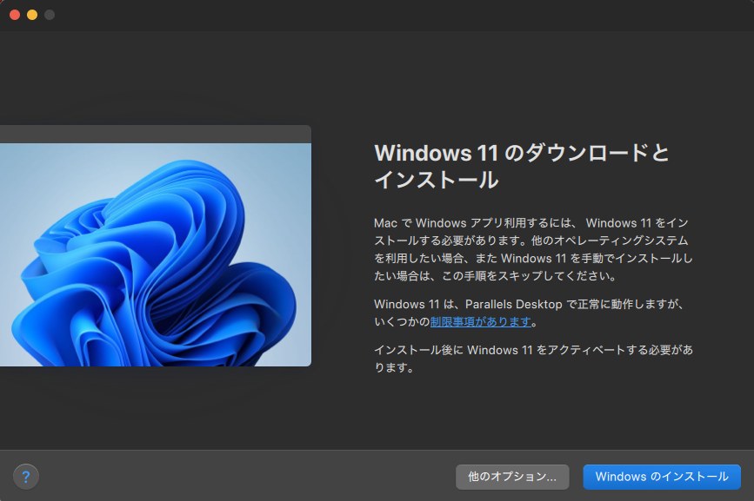Click the Windows のインストール button
Image resolution: width=754 pixels, height=501 pixels.
662,477
